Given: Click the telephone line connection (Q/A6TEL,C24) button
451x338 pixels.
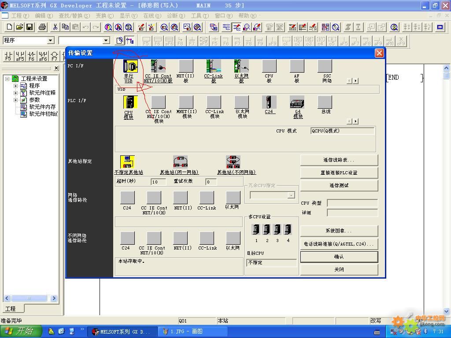Looking at the screenshot, I should 339,244.
